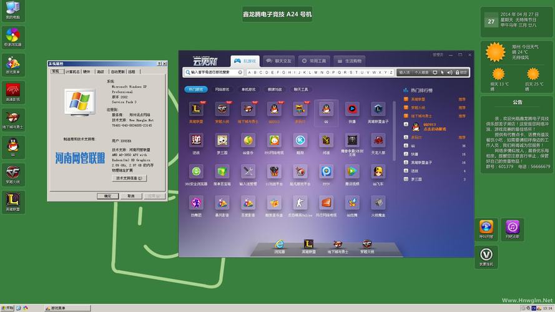Open 网吧点歌 desktop icon

[x=512, y=229]
